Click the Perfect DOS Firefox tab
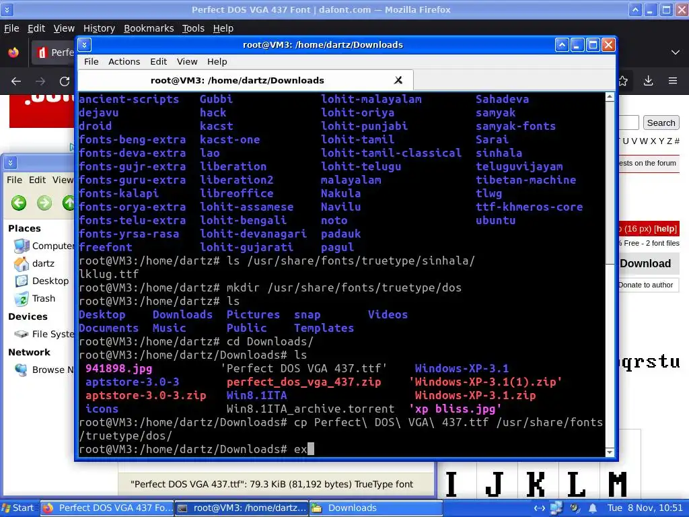689x517 pixels. (x=54, y=53)
